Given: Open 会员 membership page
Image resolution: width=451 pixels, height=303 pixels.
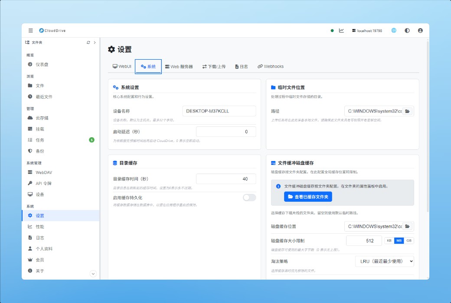Looking at the screenshot, I should [61, 260].
